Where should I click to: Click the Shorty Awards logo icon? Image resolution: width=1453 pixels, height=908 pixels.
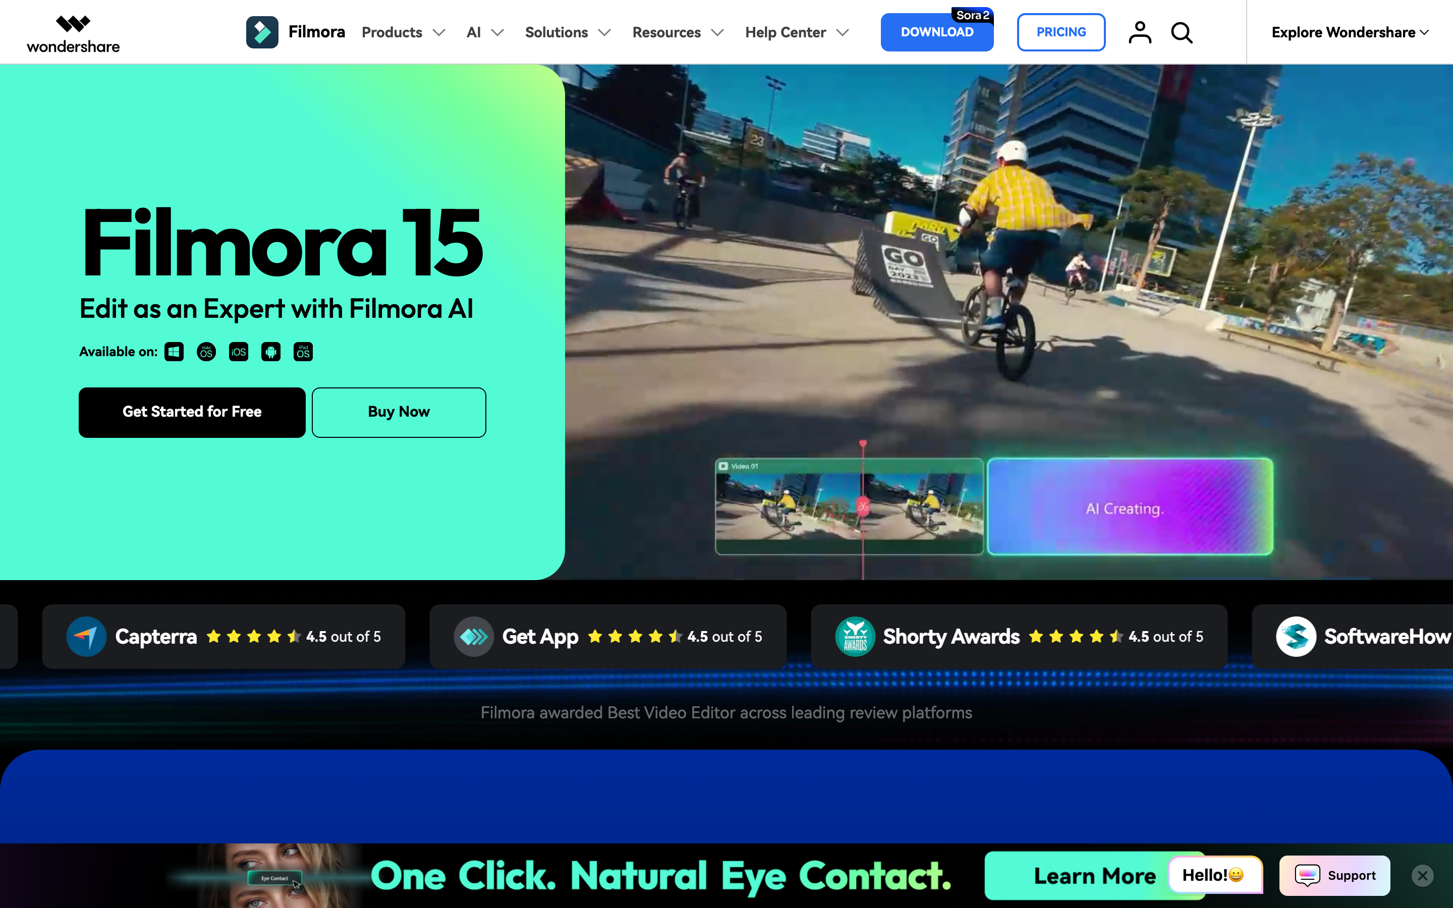pyautogui.click(x=855, y=637)
